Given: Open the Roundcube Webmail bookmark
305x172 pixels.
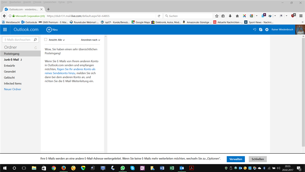Looking at the screenshot, I should [x=84, y=22].
